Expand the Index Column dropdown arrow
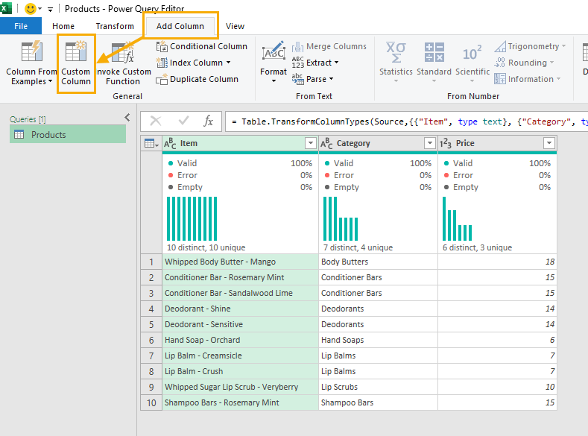 pyautogui.click(x=228, y=63)
